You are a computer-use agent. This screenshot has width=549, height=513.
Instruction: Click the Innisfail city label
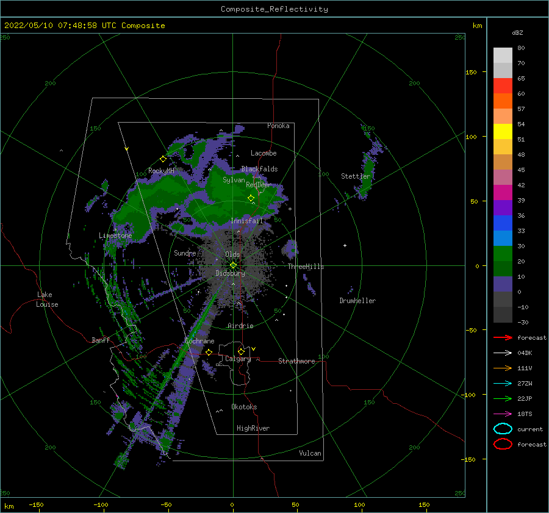coord(246,221)
